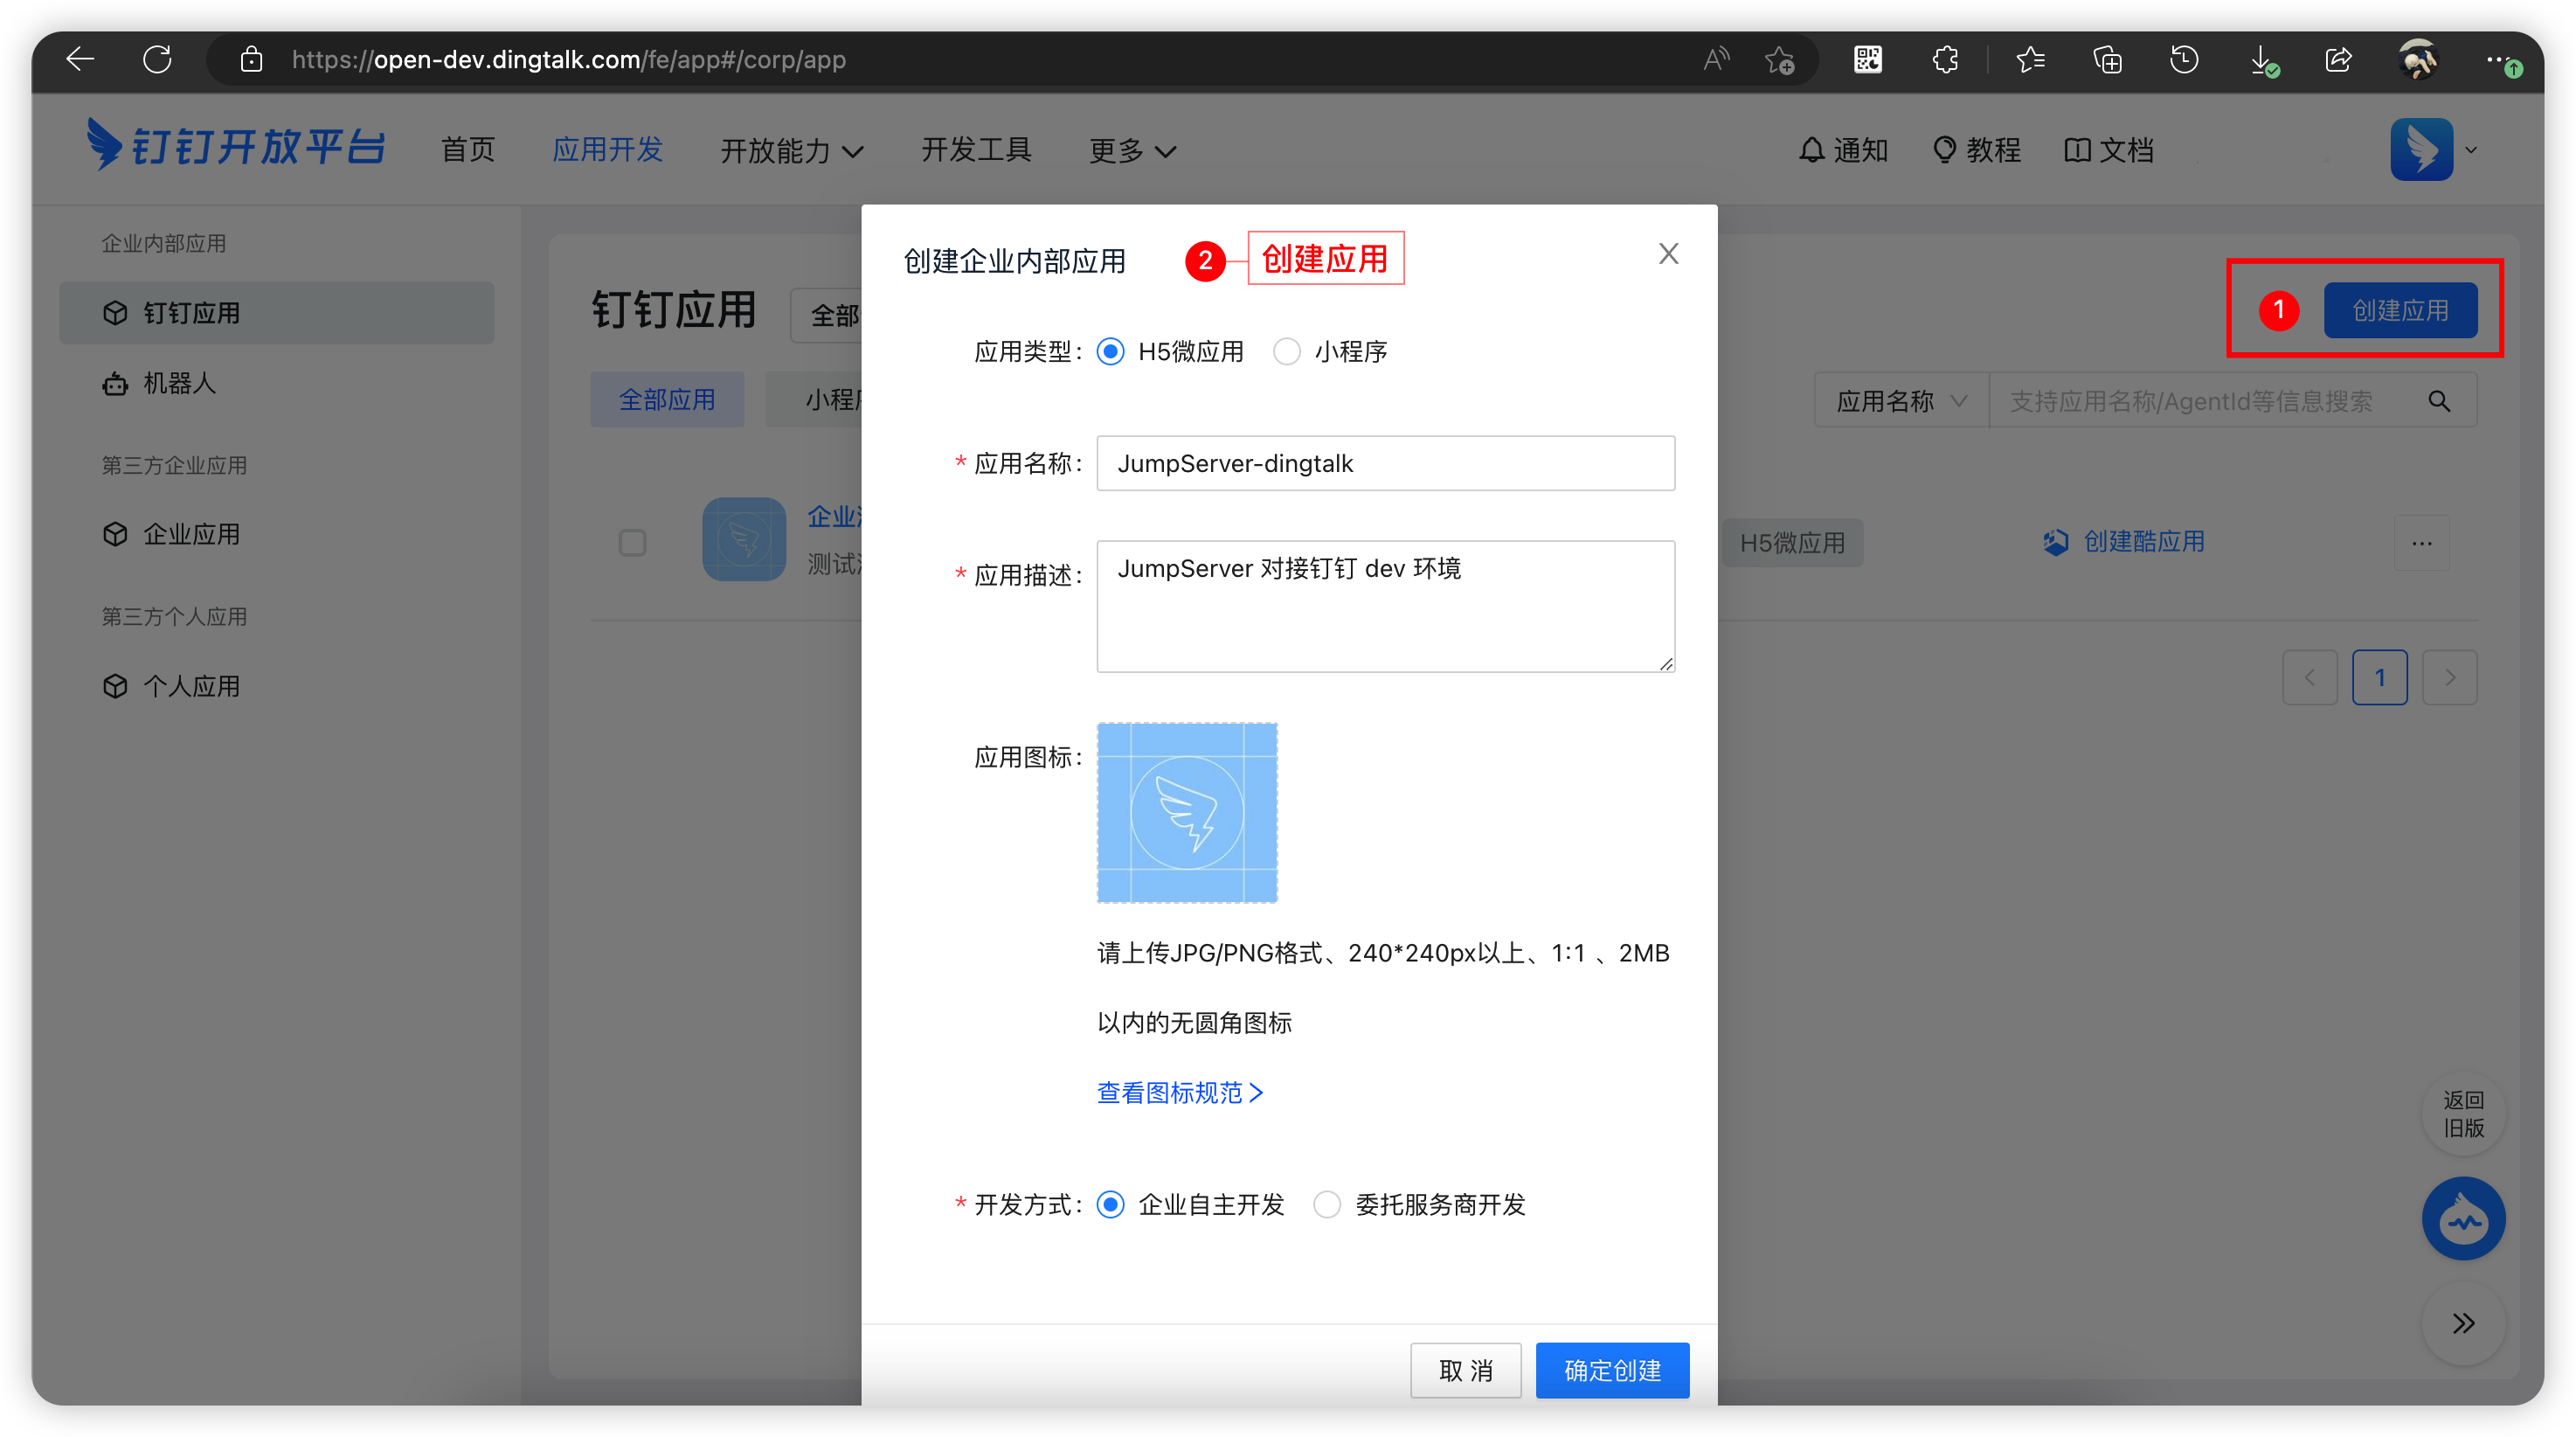Select the 小程序 app type radio

(x=1286, y=352)
